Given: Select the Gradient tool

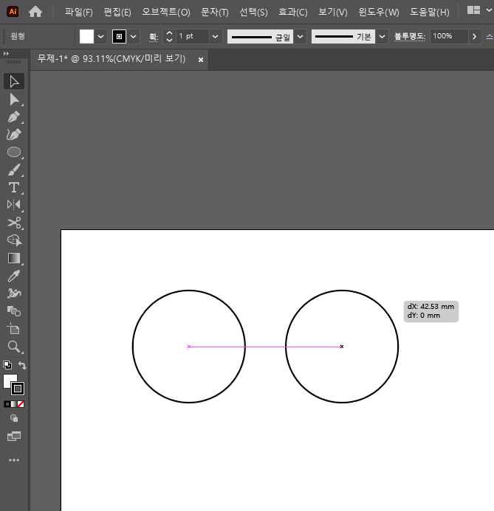Looking at the screenshot, I should coord(14,258).
